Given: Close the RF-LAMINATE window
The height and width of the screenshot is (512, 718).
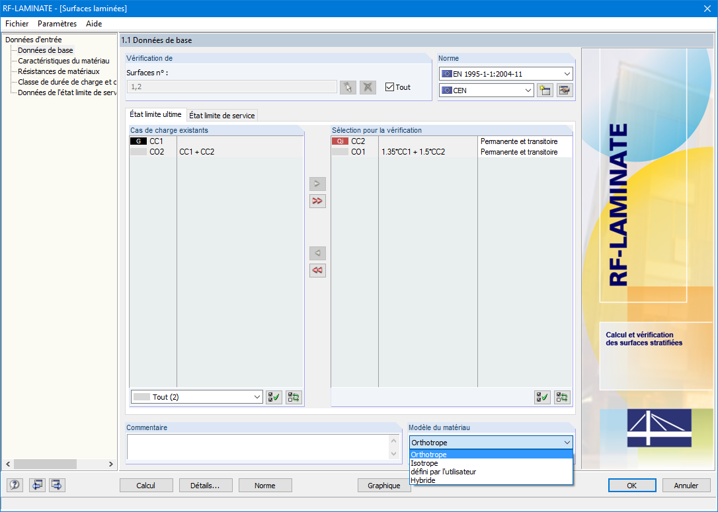Looking at the screenshot, I should coord(707,8).
